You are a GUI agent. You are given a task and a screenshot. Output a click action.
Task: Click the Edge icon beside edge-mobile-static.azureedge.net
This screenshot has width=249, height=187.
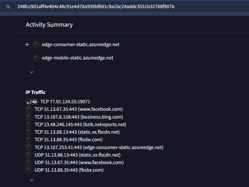(x=36, y=58)
